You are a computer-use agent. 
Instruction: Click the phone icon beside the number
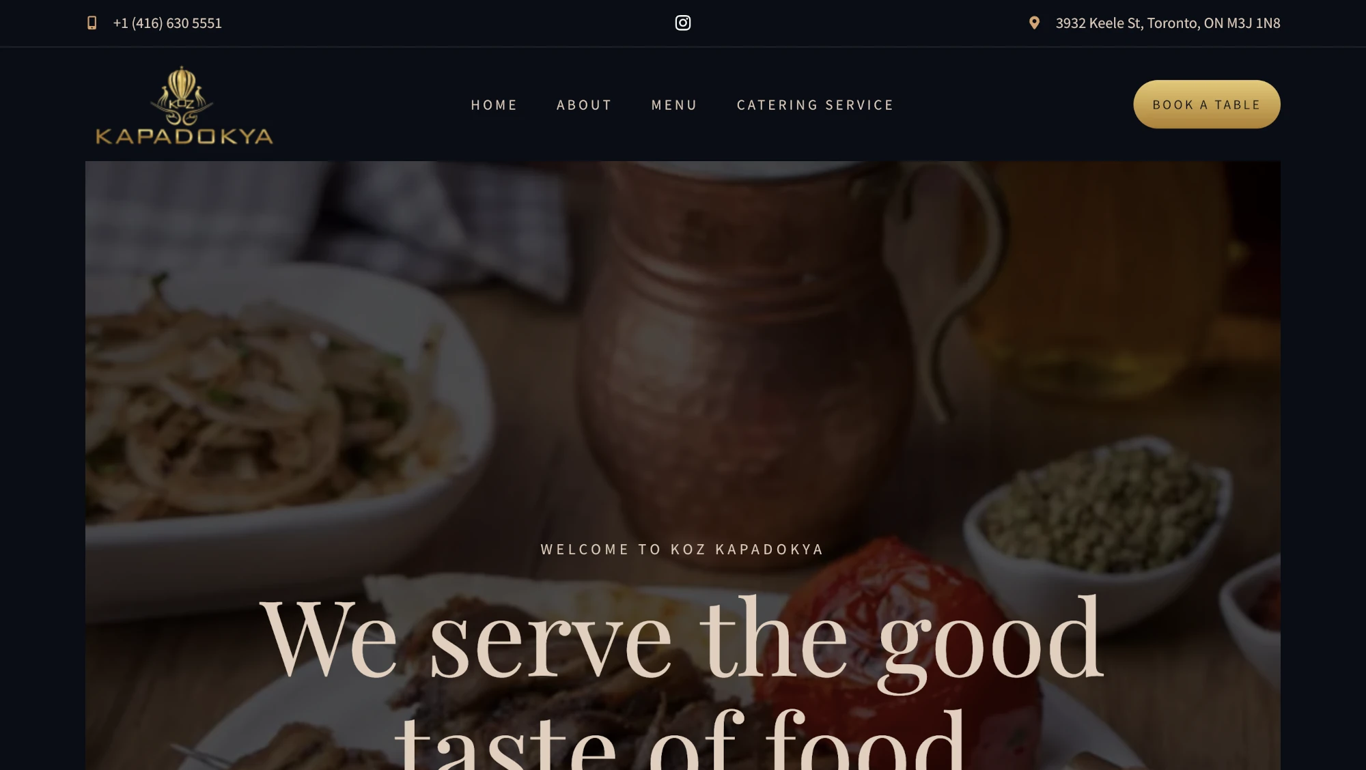pyautogui.click(x=92, y=23)
